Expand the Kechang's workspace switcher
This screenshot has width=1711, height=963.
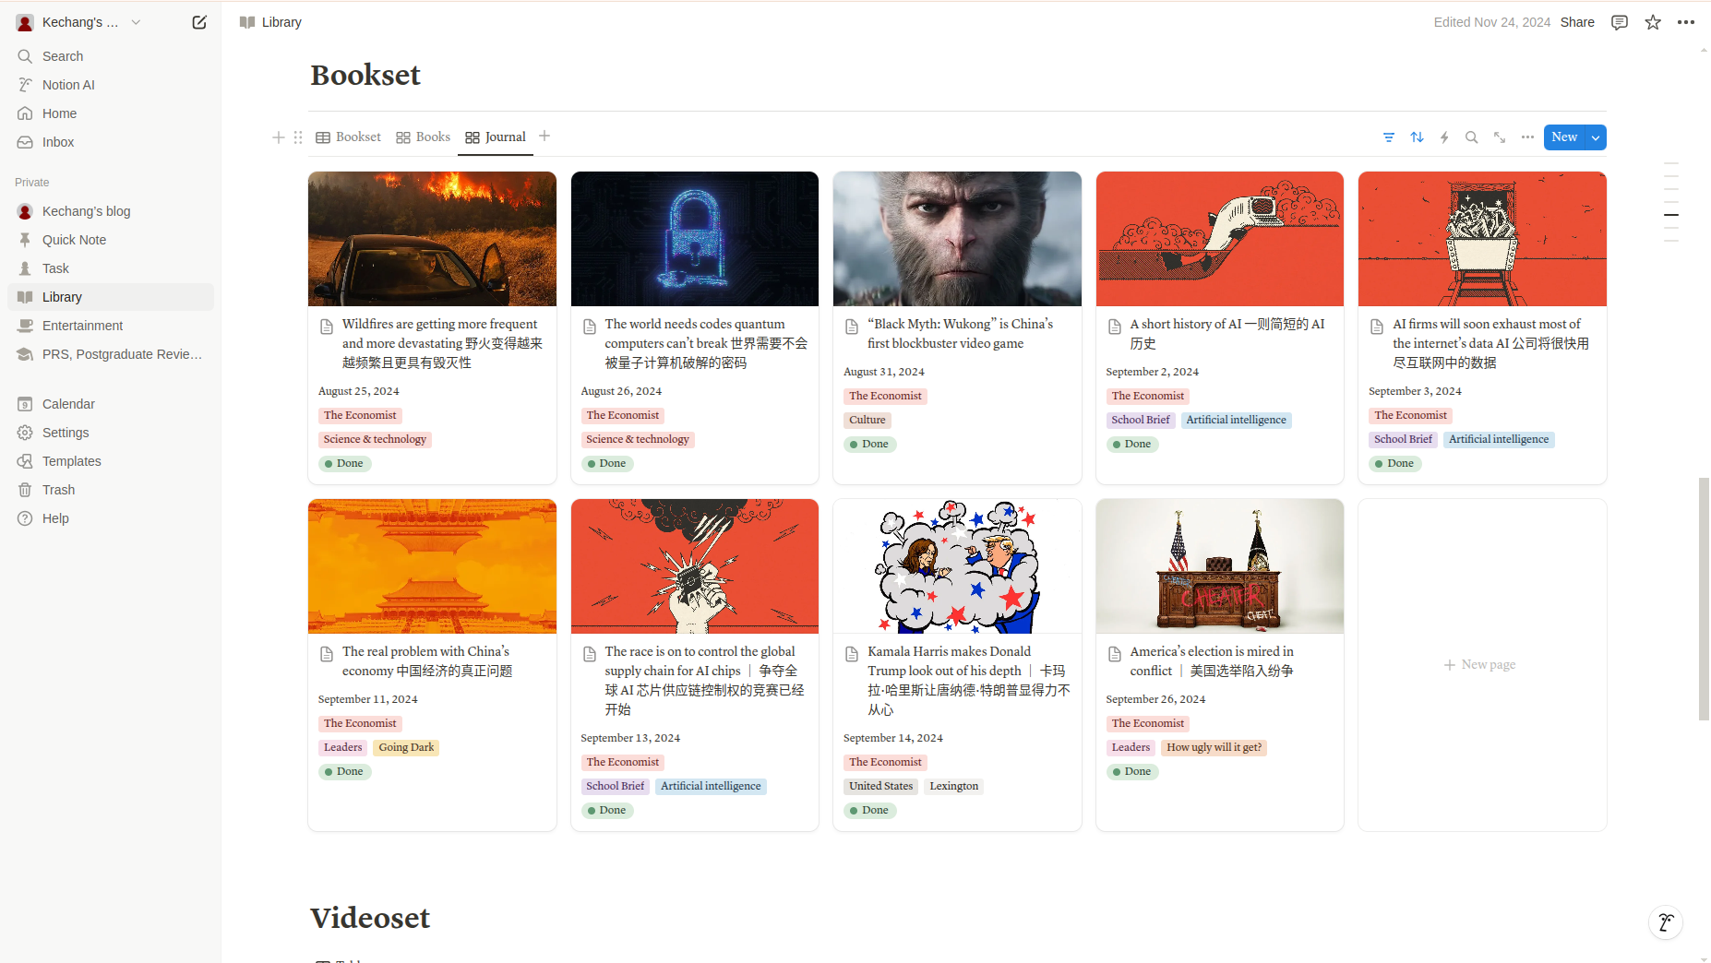coord(80,22)
